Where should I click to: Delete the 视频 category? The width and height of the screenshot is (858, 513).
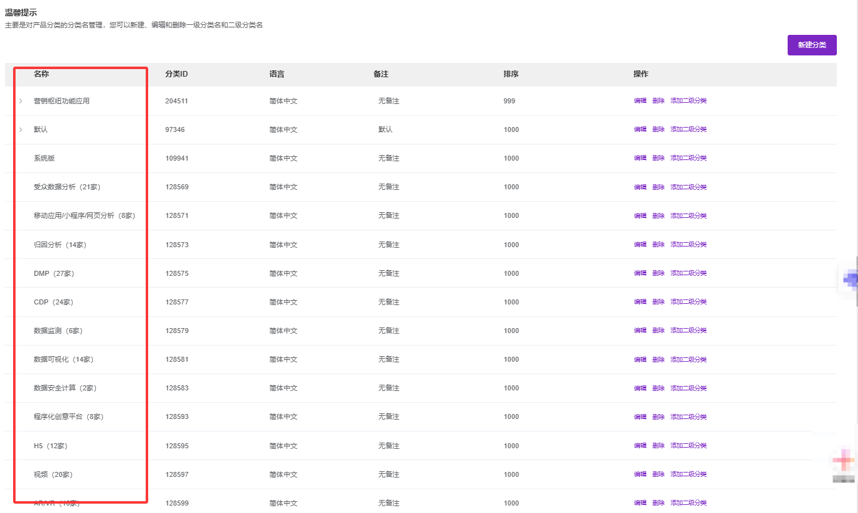point(658,474)
